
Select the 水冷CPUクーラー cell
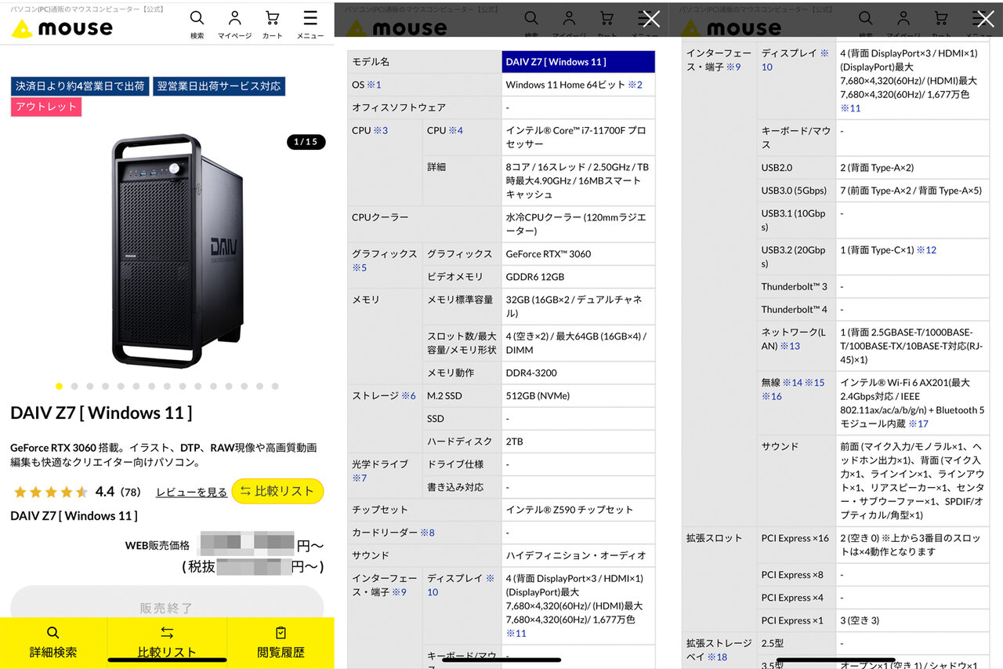[x=578, y=224]
